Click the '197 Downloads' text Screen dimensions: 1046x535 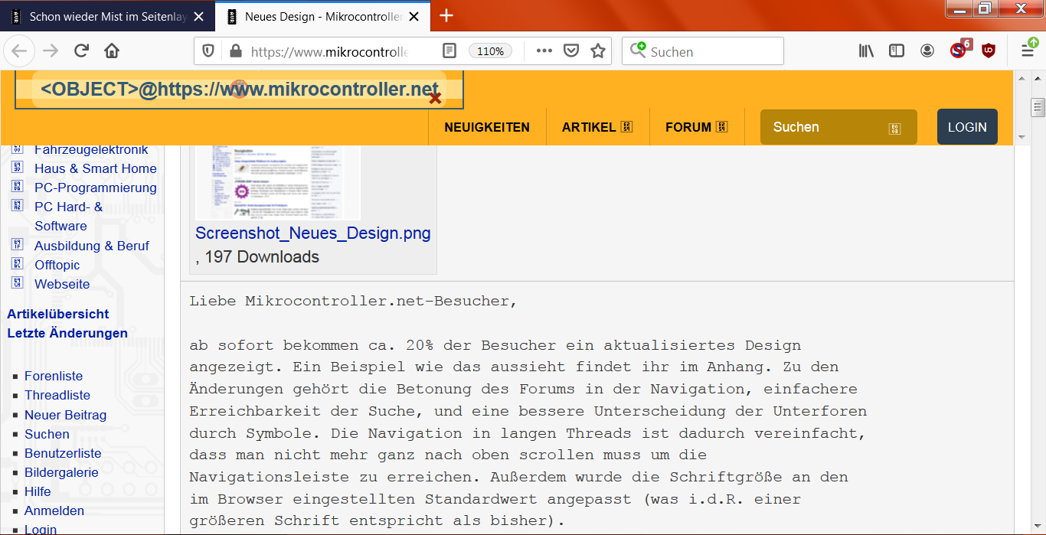[x=262, y=257]
